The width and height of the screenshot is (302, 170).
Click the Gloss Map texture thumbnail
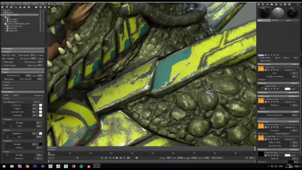pyautogui.click(x=261, y=68)
